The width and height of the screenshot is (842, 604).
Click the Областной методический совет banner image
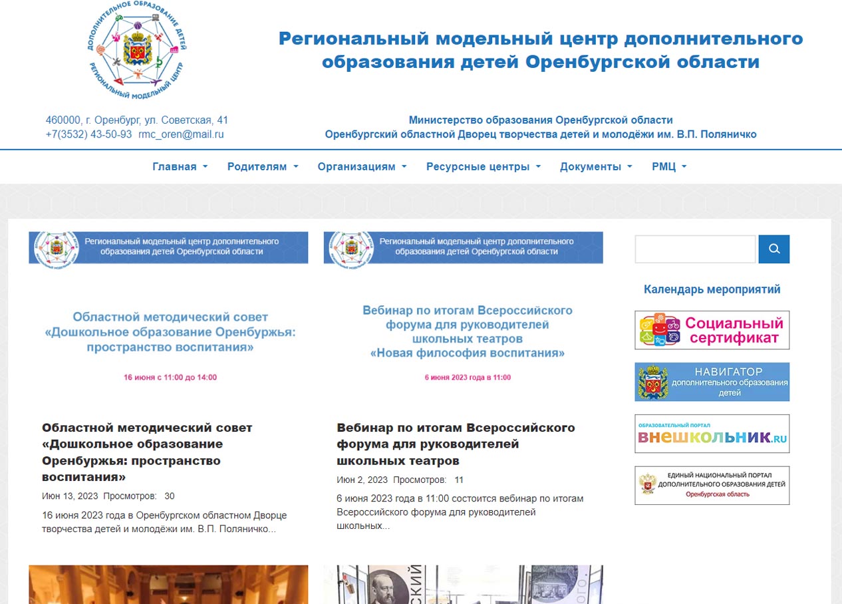168,318
